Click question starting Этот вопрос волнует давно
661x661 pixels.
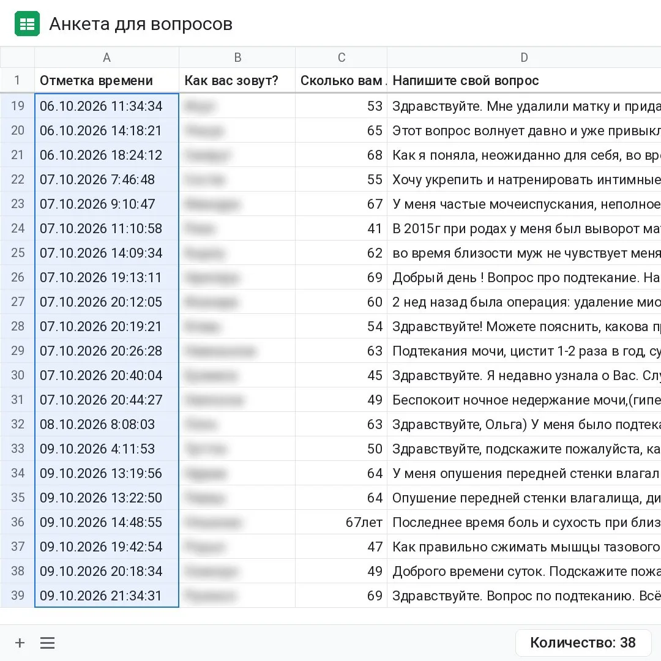pos(524,130)
